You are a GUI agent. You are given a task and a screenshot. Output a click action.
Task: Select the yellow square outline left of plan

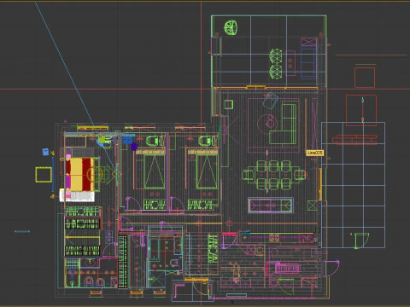coord(44,175)
